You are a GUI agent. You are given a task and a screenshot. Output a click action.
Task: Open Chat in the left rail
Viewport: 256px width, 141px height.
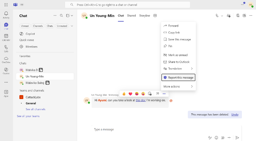coord(6,26)
